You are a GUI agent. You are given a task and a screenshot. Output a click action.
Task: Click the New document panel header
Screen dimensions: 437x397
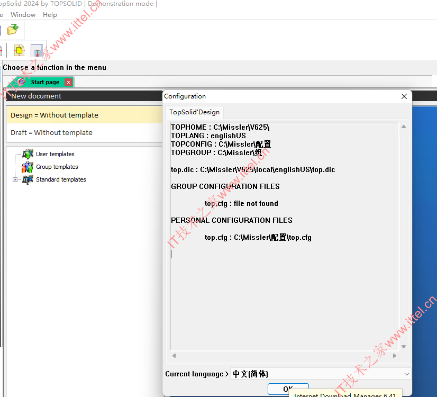[x=84, y=96]
